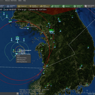The image size is (95, 95).
Task: Open the Sensors window
Action: tap(67, 6)
